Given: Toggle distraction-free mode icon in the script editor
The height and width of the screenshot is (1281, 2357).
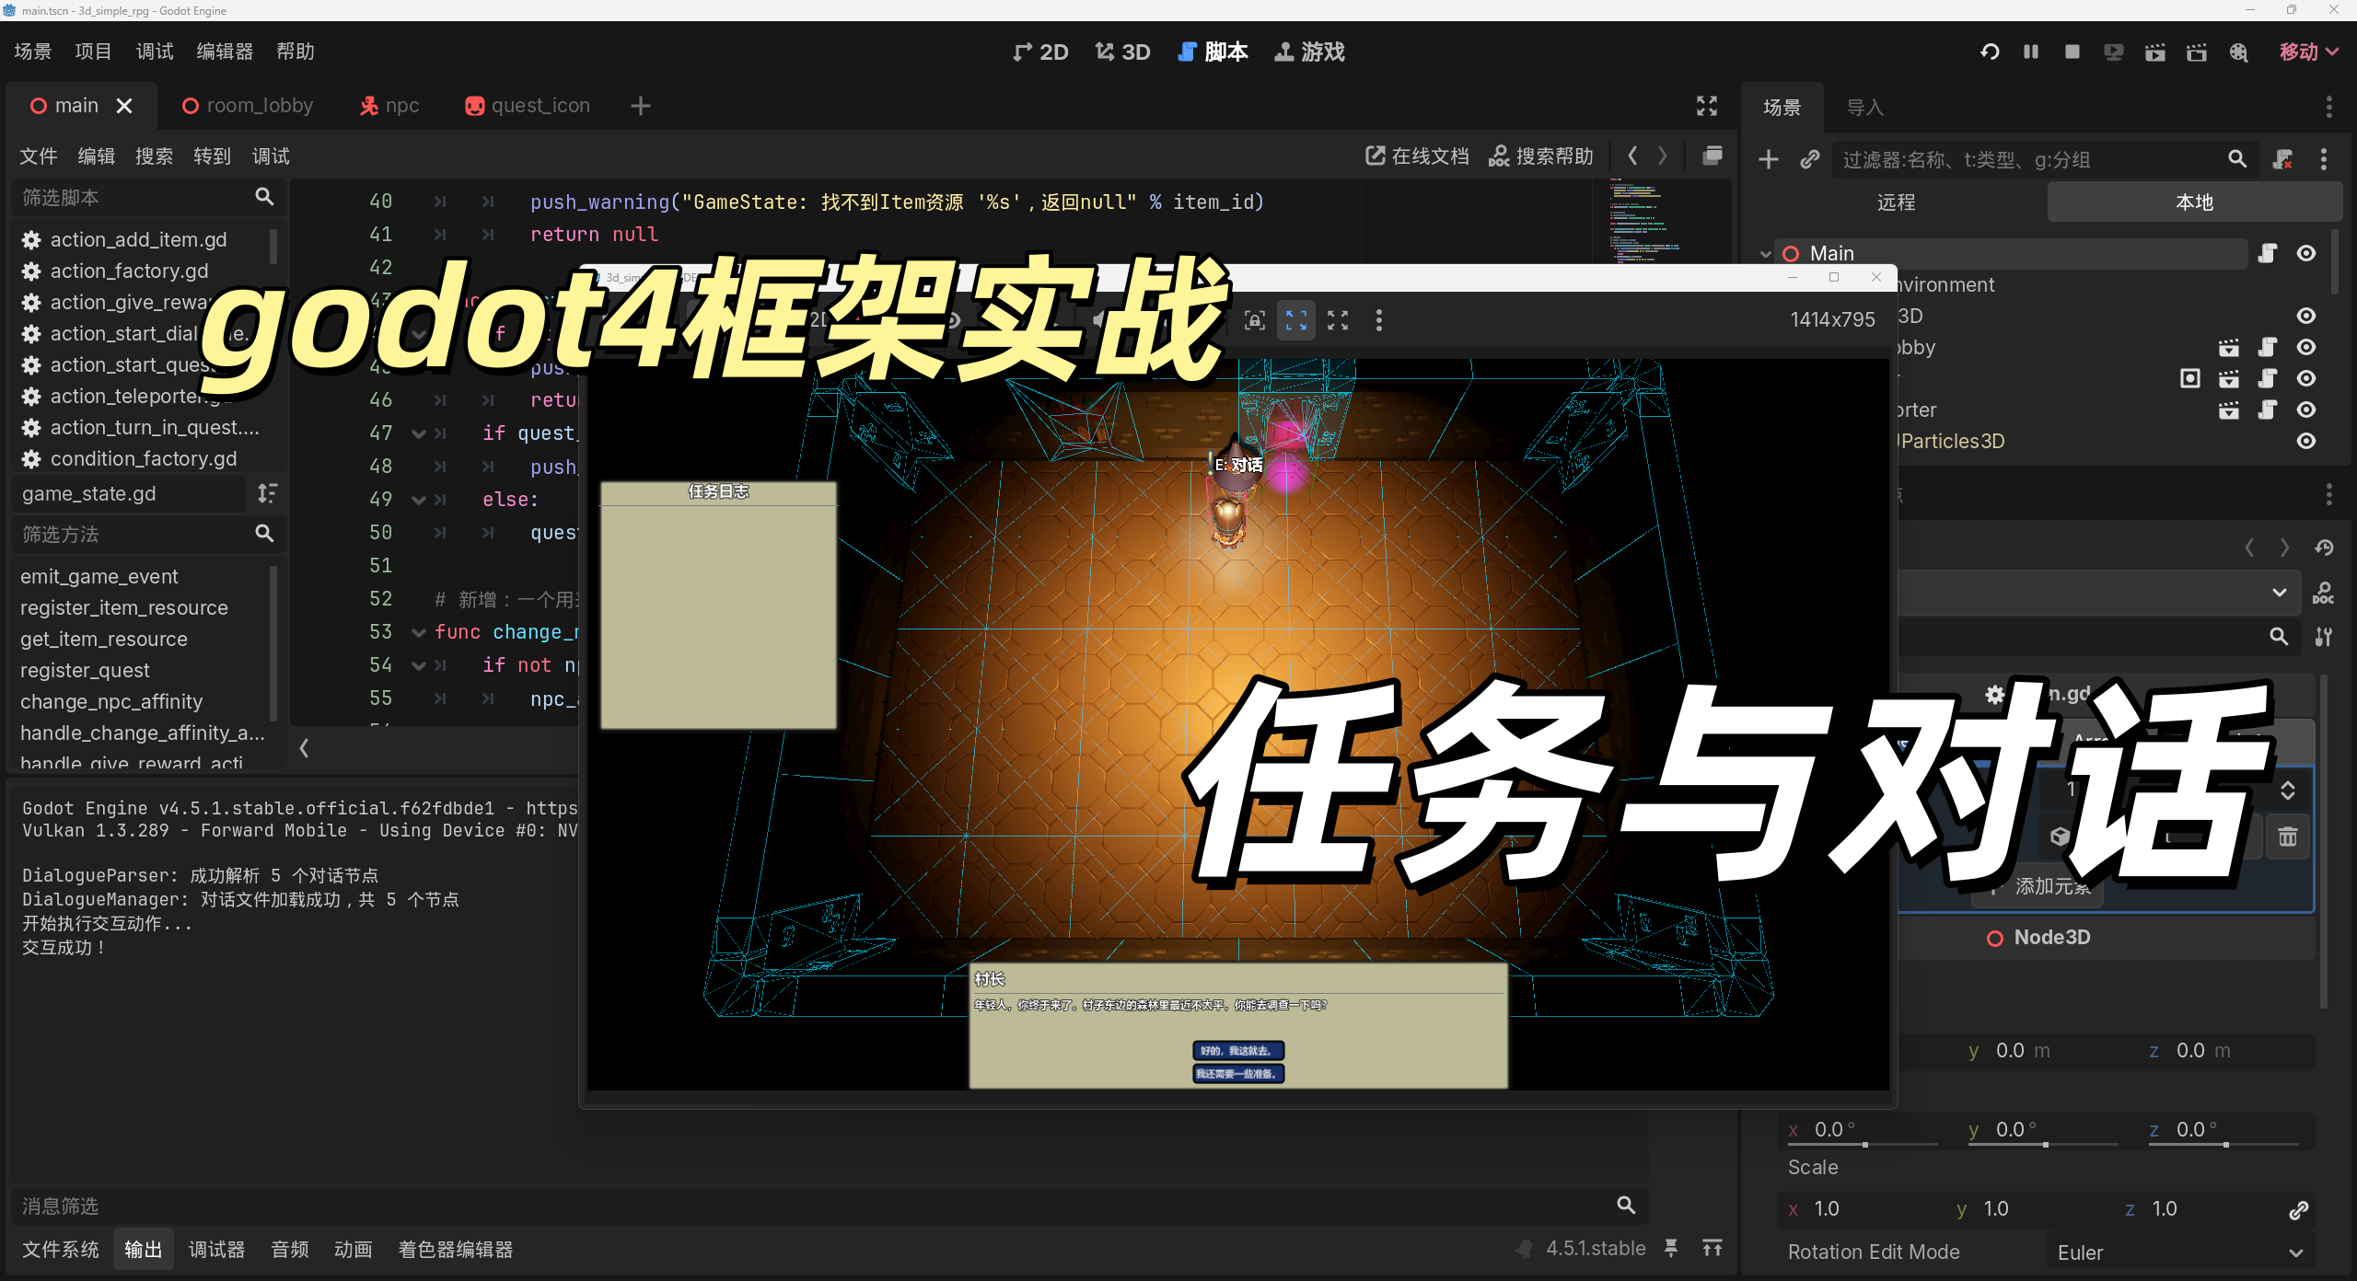Looking at the screenshot, I should 1706,106.
